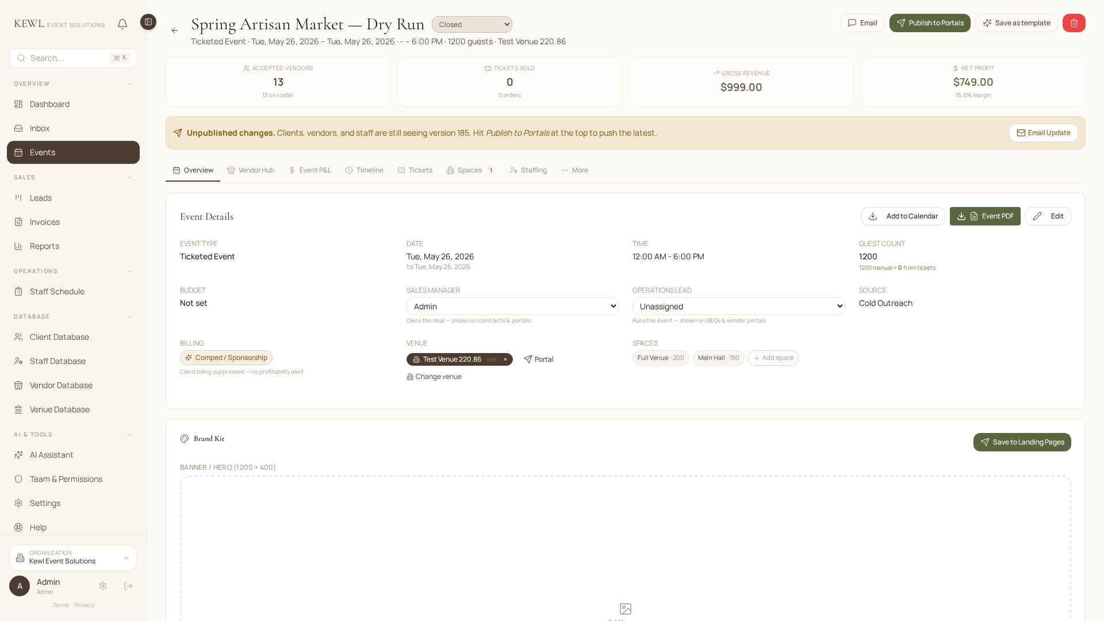Image resolution: width=1104 pixels, height=621 pixels.
Task: Open Staff Schedule
Action: click(x=73, y=292)
